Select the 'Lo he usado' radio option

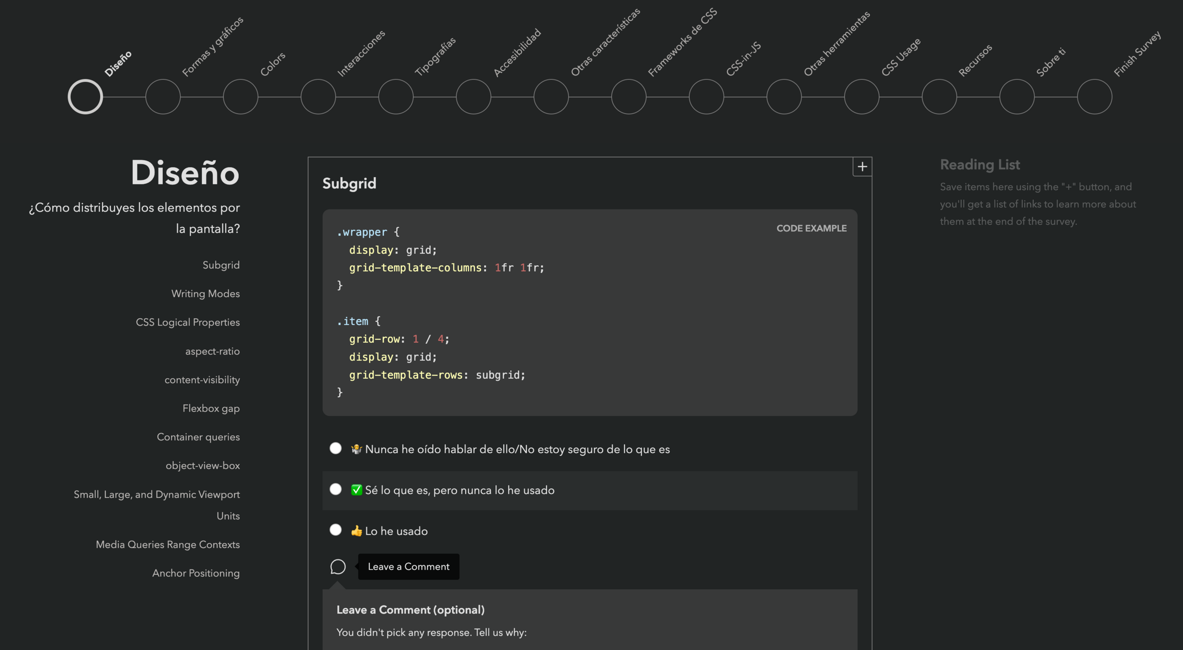336,530
